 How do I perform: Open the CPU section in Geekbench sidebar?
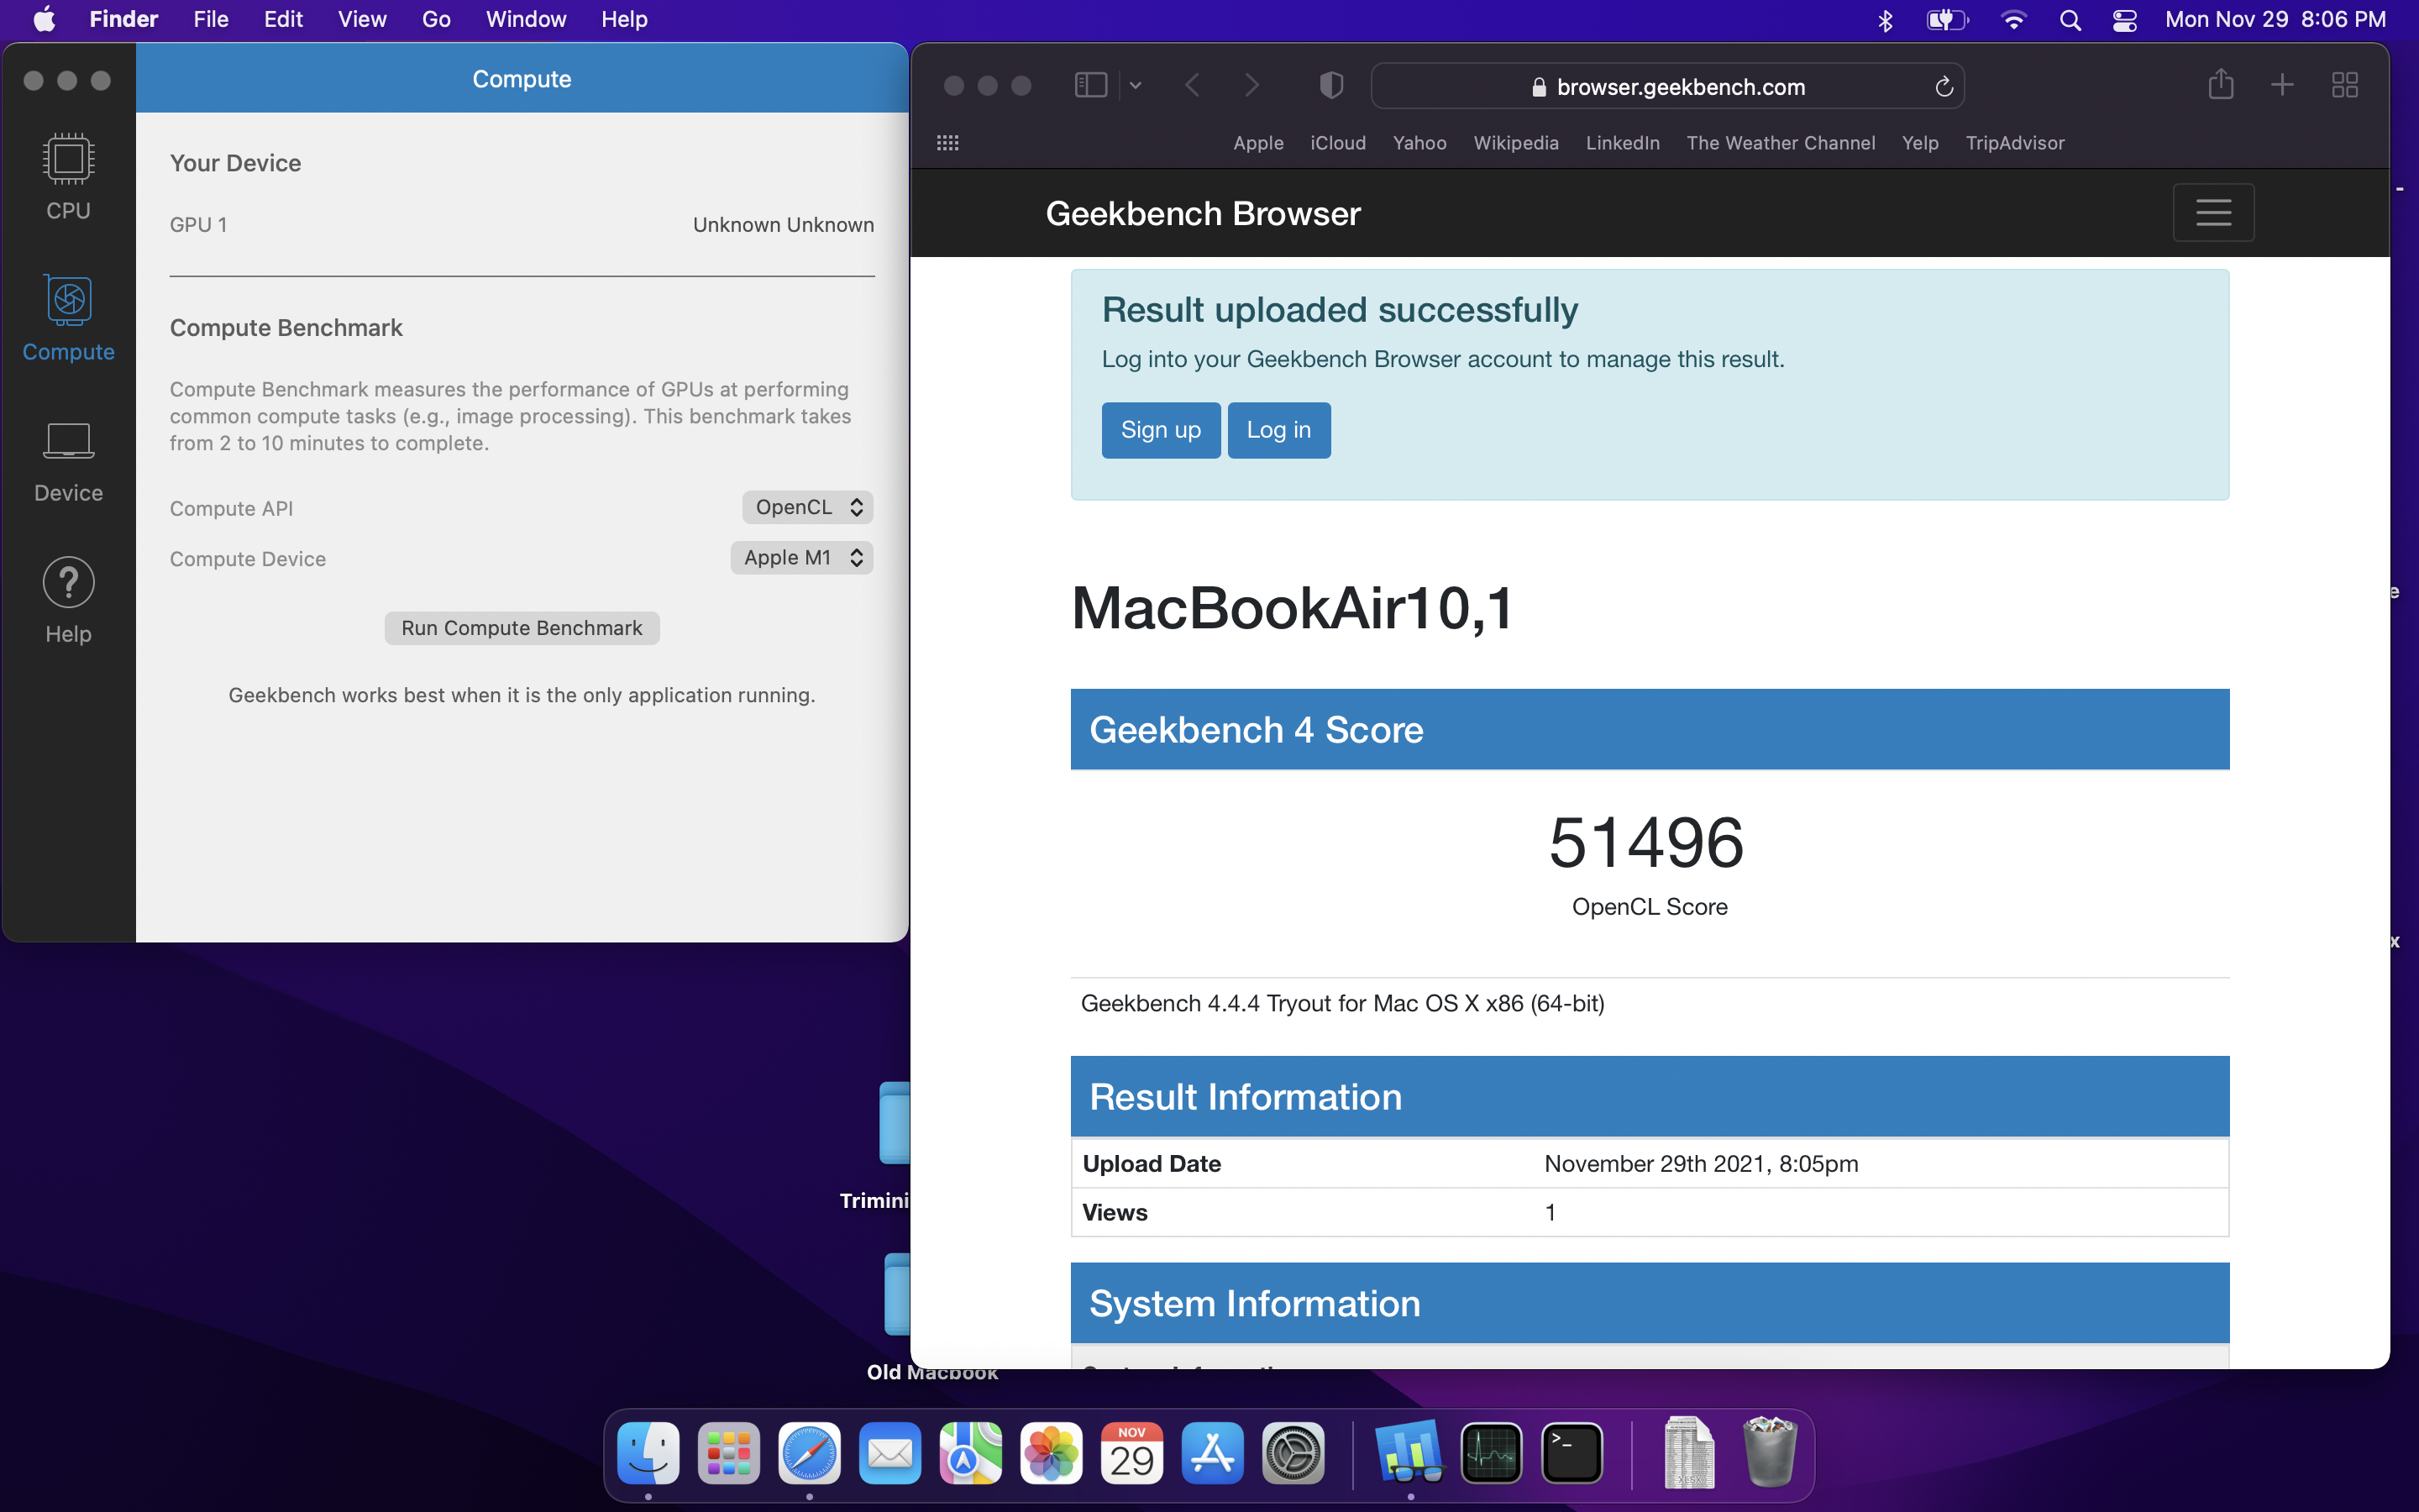click(x=68, y=177)
